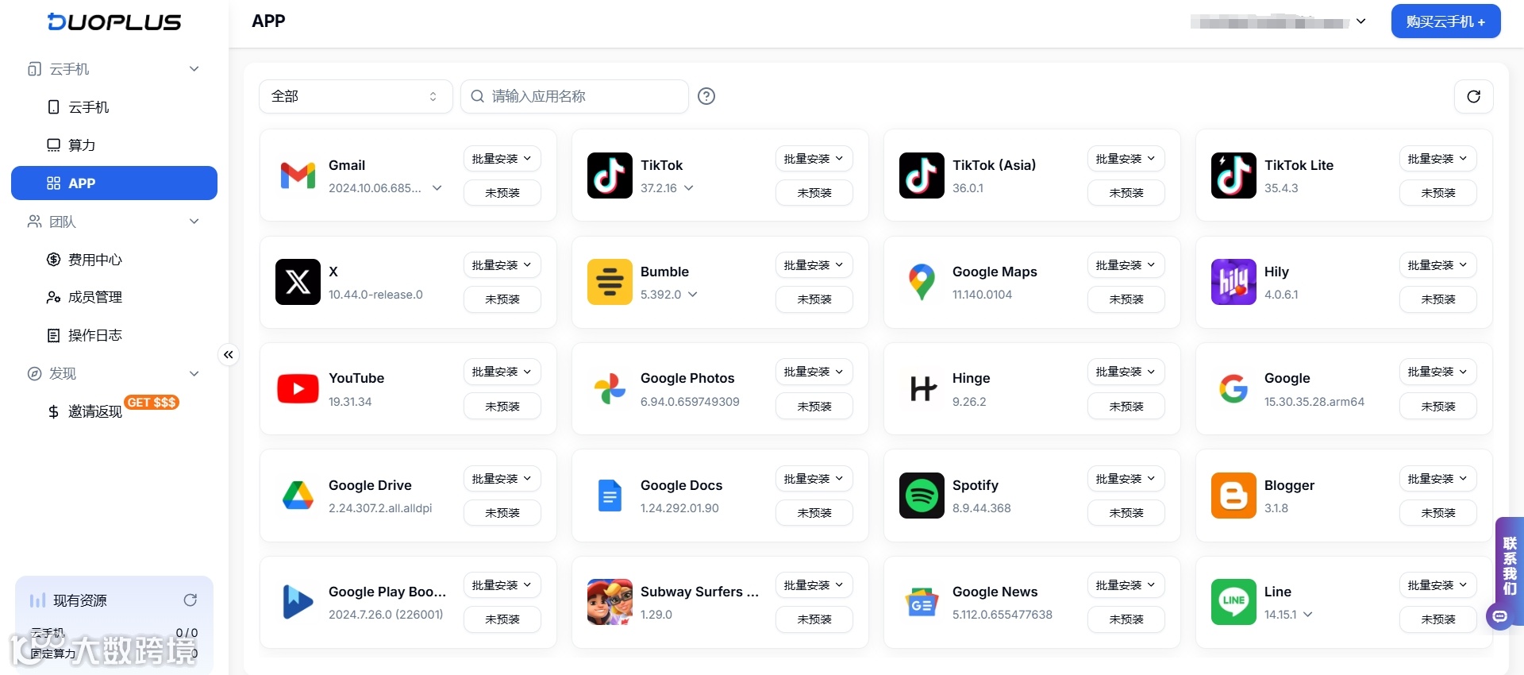This screenshot has width=1524, height=675.
Task: Click the Google Docs app icon
Action: [610, 496]
